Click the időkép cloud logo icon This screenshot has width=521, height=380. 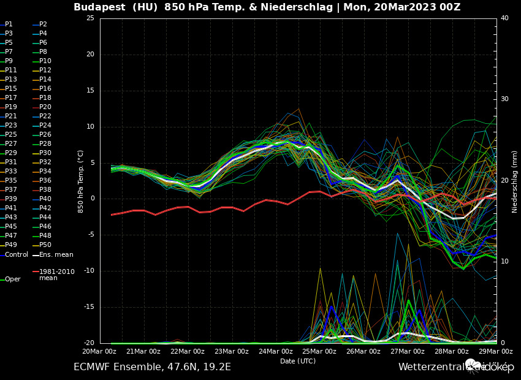(x=473, y=366)
